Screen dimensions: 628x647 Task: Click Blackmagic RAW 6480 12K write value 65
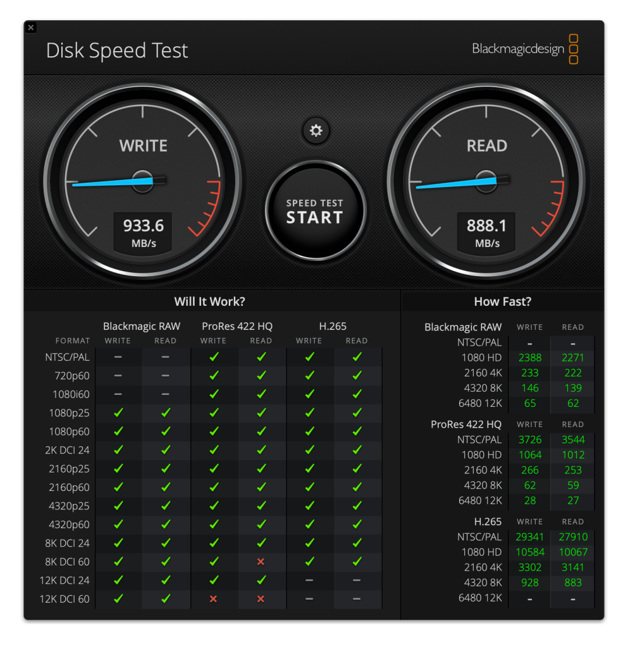click(530, 404)
